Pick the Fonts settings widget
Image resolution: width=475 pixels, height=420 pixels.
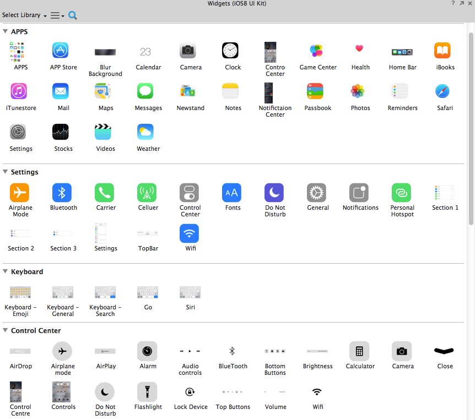tap(231, 193)
